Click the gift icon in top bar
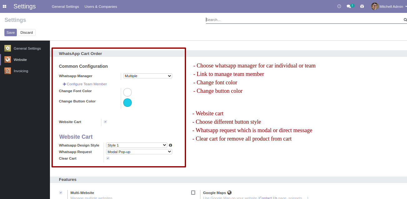 point(362,6)
